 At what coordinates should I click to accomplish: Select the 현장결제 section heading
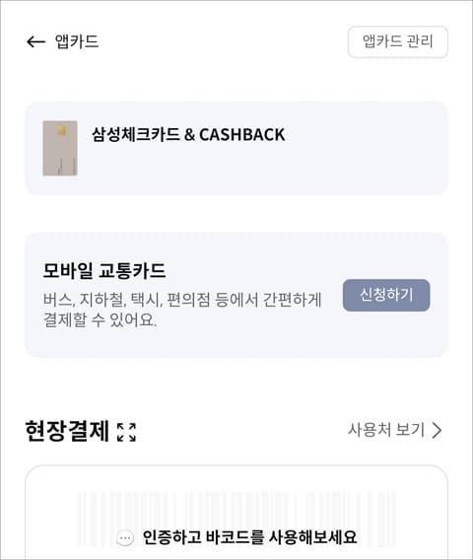pyautogui.click(x=67, y=432)
